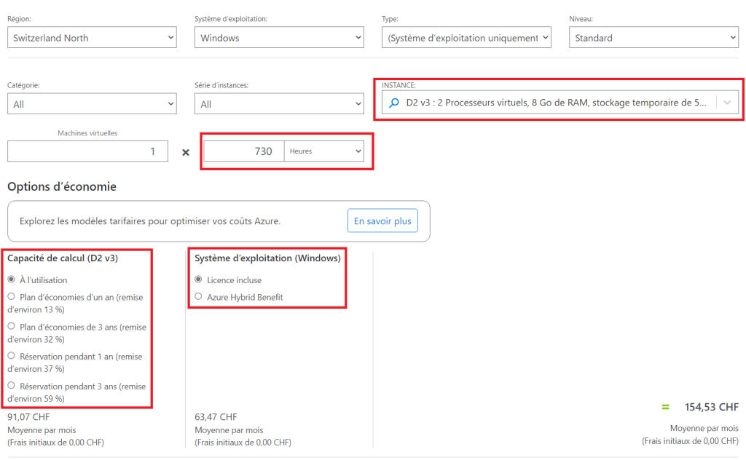Select the À l'utilisation radio button
746x460 pixels.
[12, 279]
